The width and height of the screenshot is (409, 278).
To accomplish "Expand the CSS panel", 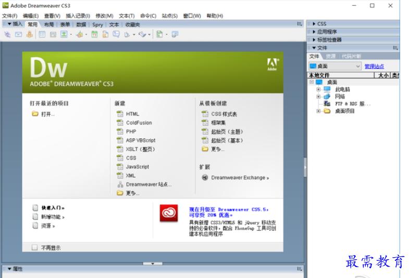I will 314,24.
